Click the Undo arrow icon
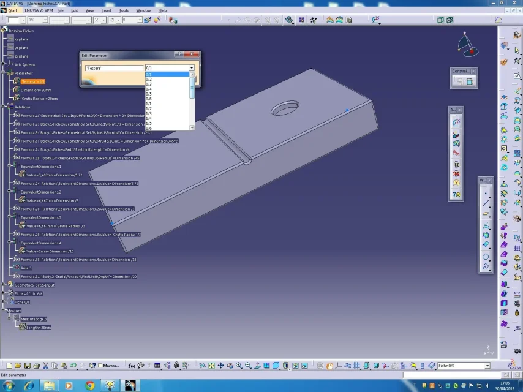This screenshot has width=523, height=392. click(73, 366)
